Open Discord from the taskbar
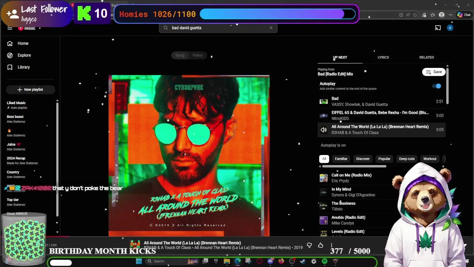474x267 pixels. (270, 261)
